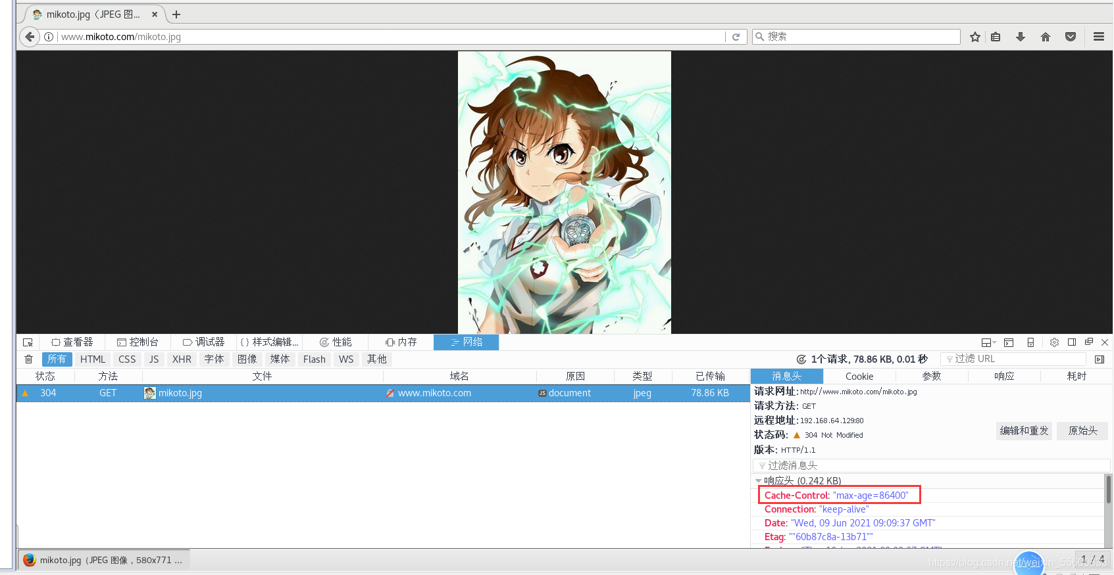Select the 网络 network tab

[x=466, y=342]
